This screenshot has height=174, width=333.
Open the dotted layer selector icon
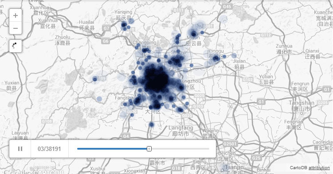point(16,46)
